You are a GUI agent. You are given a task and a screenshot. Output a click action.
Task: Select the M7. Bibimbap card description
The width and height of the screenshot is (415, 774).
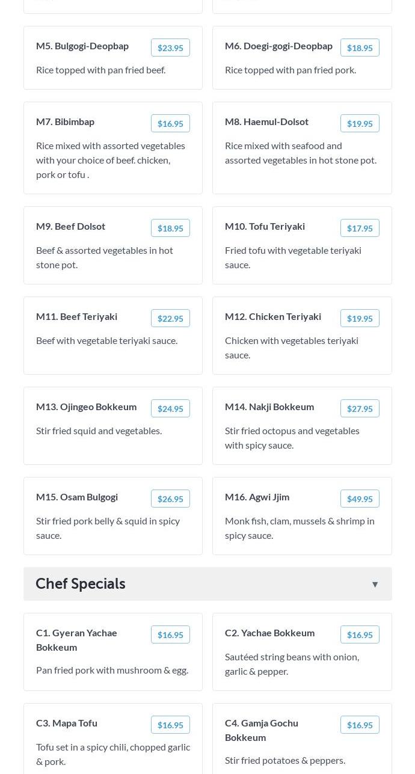click(x=111, y=160)
